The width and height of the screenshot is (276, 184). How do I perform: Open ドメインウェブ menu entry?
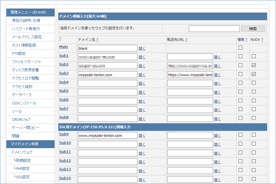point(22,152)
